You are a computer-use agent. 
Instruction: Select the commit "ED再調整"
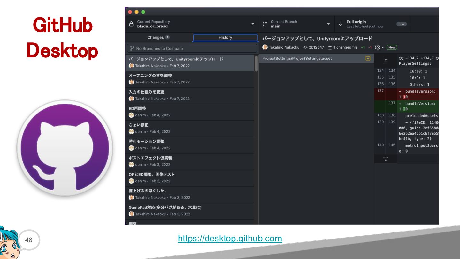coord(190,112)
